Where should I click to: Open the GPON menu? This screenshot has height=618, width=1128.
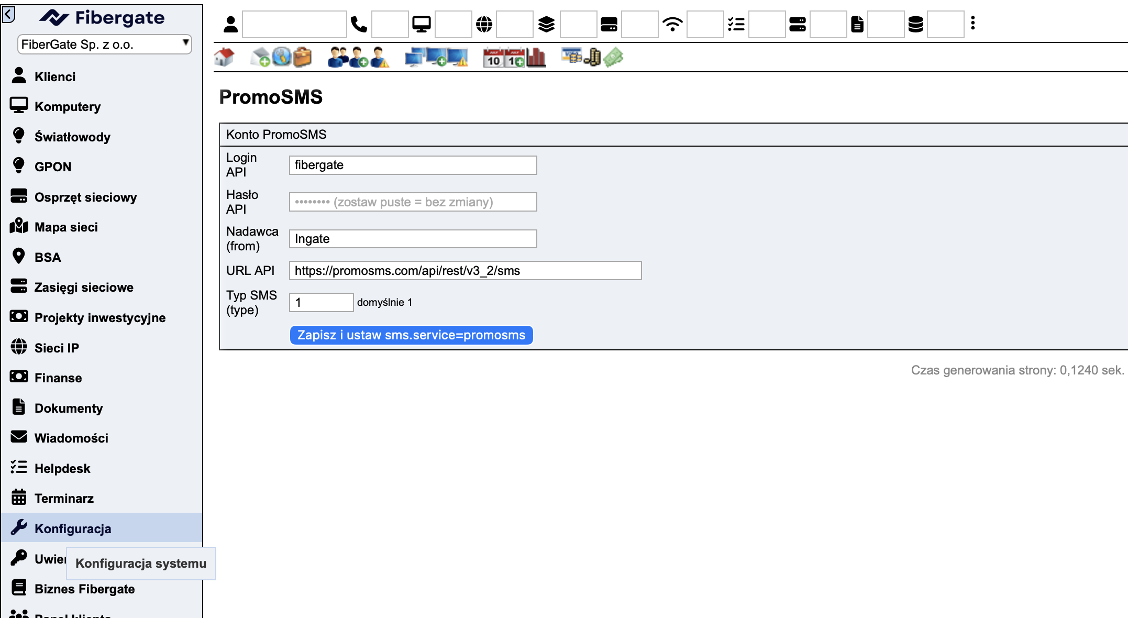coord(102,167)
